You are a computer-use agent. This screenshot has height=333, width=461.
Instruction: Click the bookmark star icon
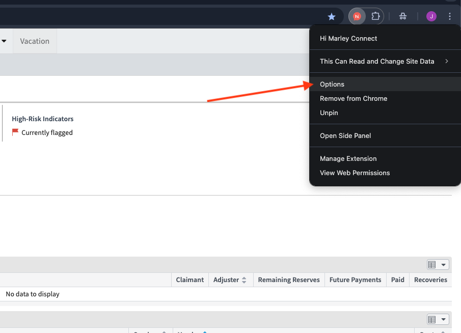(x=332, y=16)
